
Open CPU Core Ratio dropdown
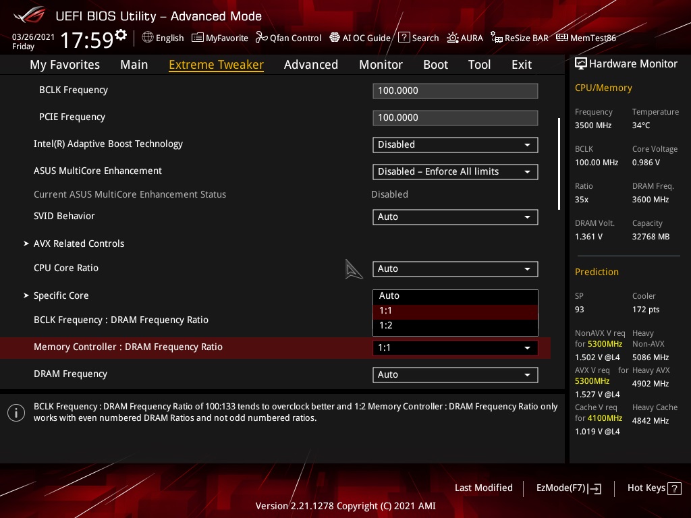coord(455,268)
